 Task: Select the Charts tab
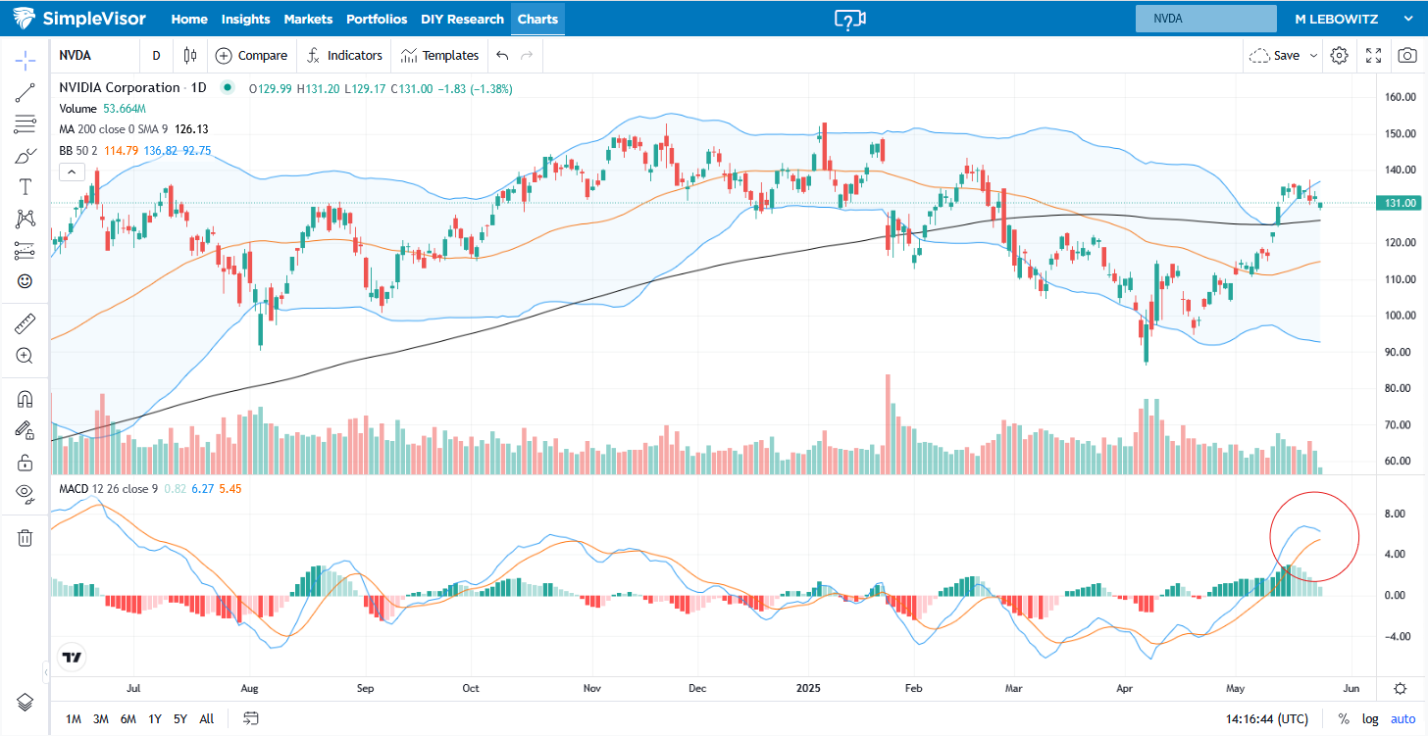pyautogui.click(x=537, y=19)
